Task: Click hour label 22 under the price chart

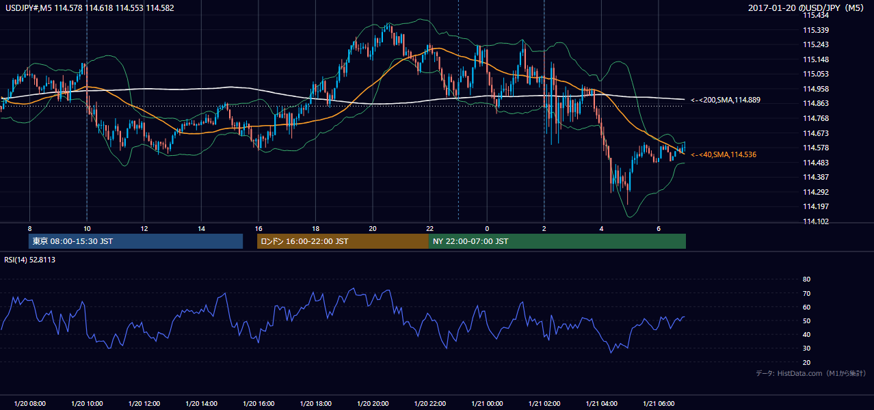Action: point(429,228)
